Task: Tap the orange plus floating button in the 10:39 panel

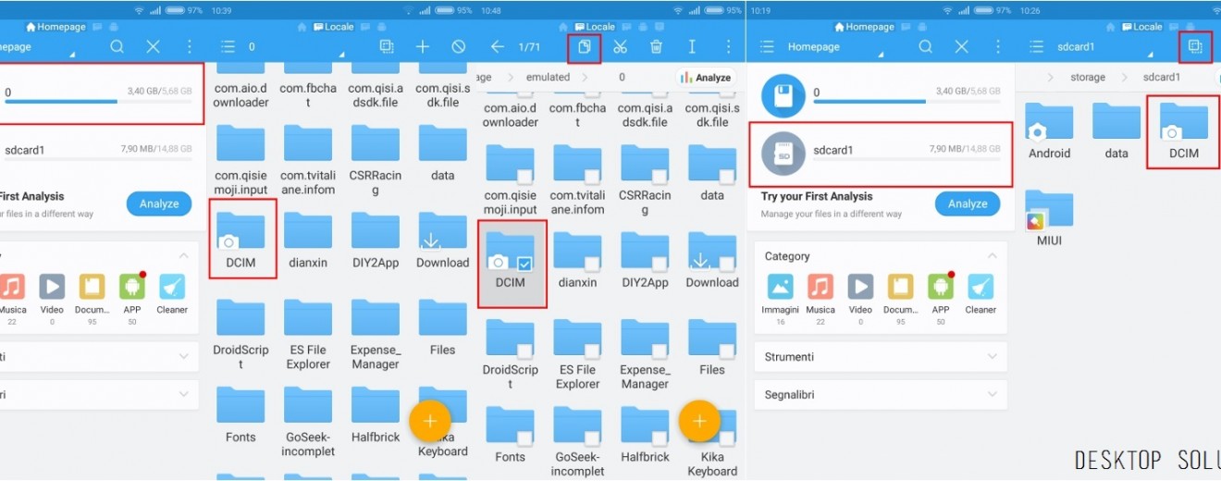Action: click(429, 421)
